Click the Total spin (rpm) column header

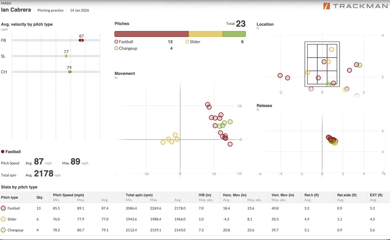coord(139,195)
